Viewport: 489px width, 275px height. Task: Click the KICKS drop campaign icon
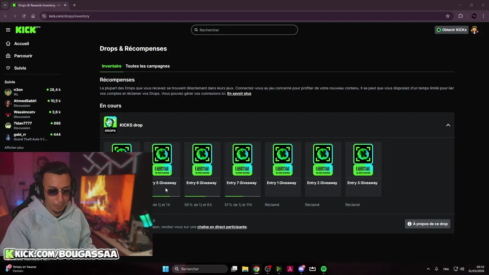click(x=110, y=125)
